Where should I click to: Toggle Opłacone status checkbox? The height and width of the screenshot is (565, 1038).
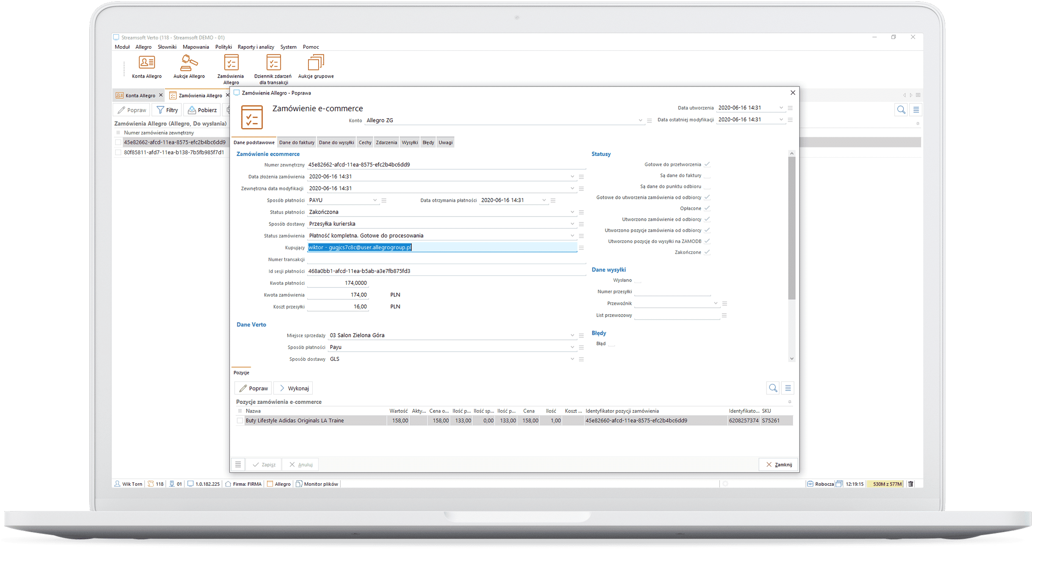pos(707,209)
